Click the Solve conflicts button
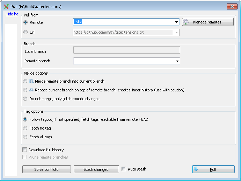This screenshot has width=241, height=181. (x=46, y=169)
